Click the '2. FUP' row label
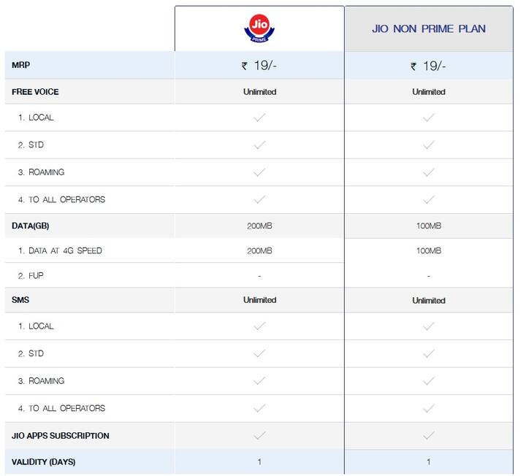The height and width of the screenshot is (476, 526). (x=31, y=276)
